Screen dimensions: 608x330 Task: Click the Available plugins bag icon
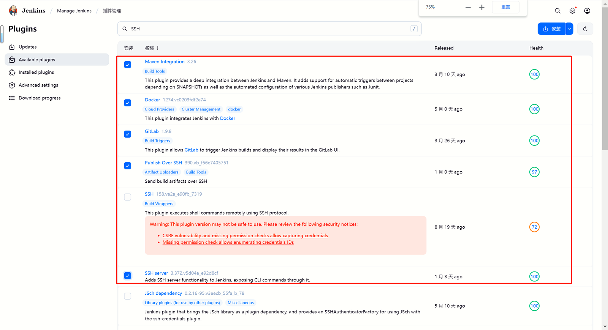[12, 60]
